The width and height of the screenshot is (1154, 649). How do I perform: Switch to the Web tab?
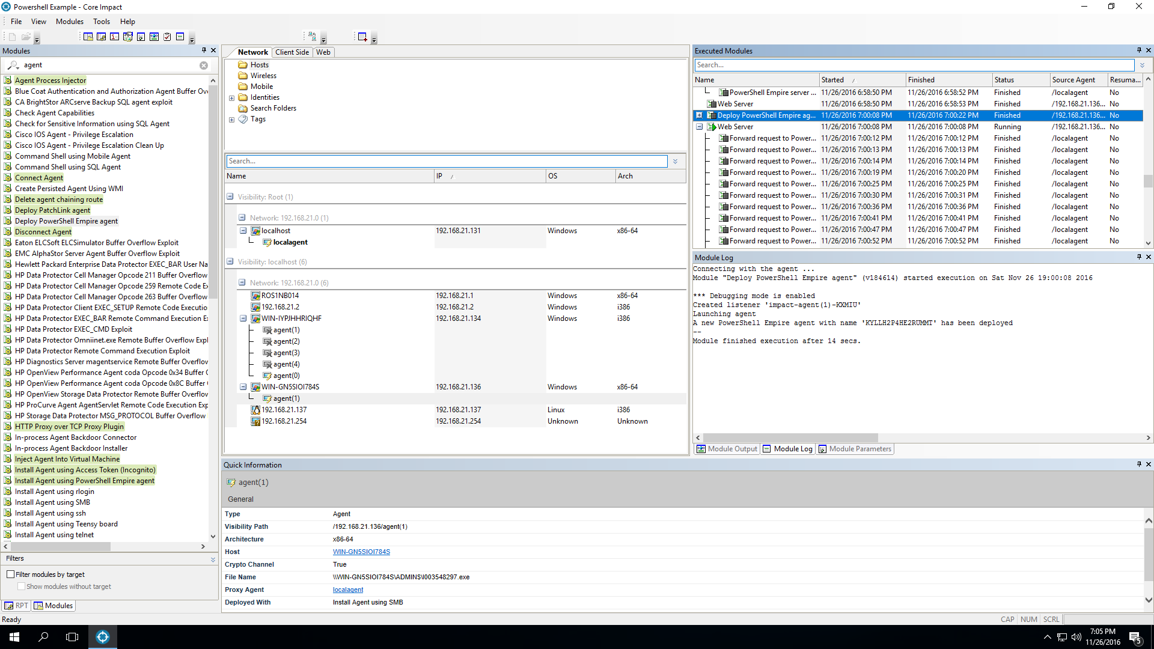[323, 52]
